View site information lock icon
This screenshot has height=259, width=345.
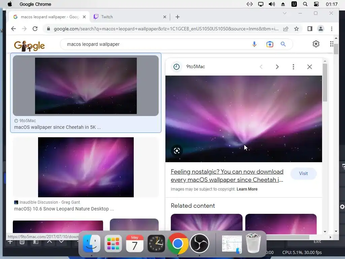[x=49, y=29]
